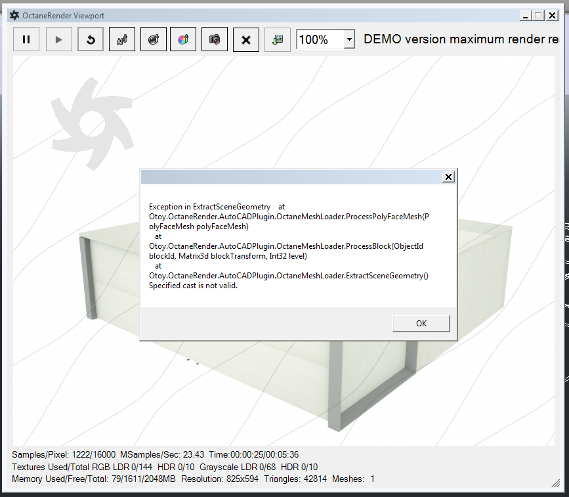Click the OctaneRender Viewport title icon
This screenshot has height=497, width=569.
(14, 15)
